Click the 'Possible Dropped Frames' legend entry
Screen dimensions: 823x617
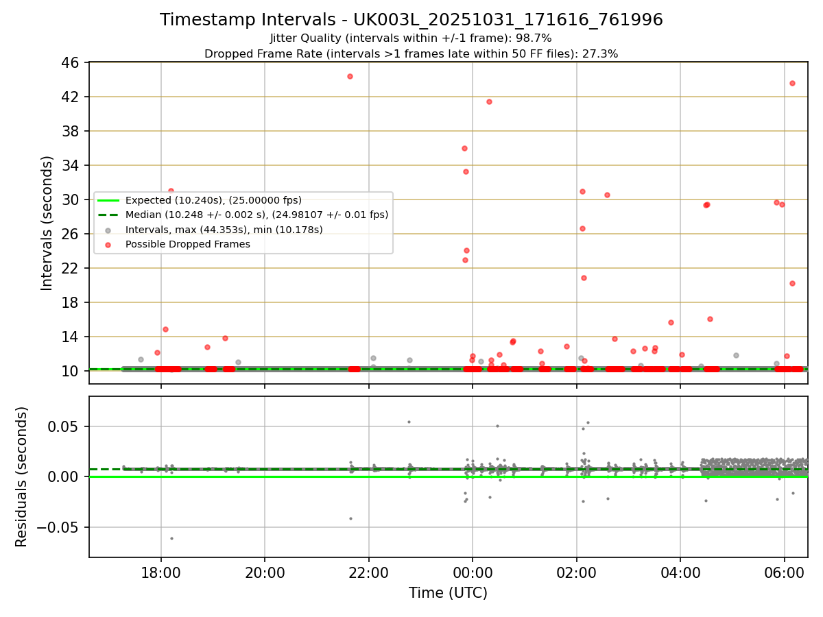point(188,244)
